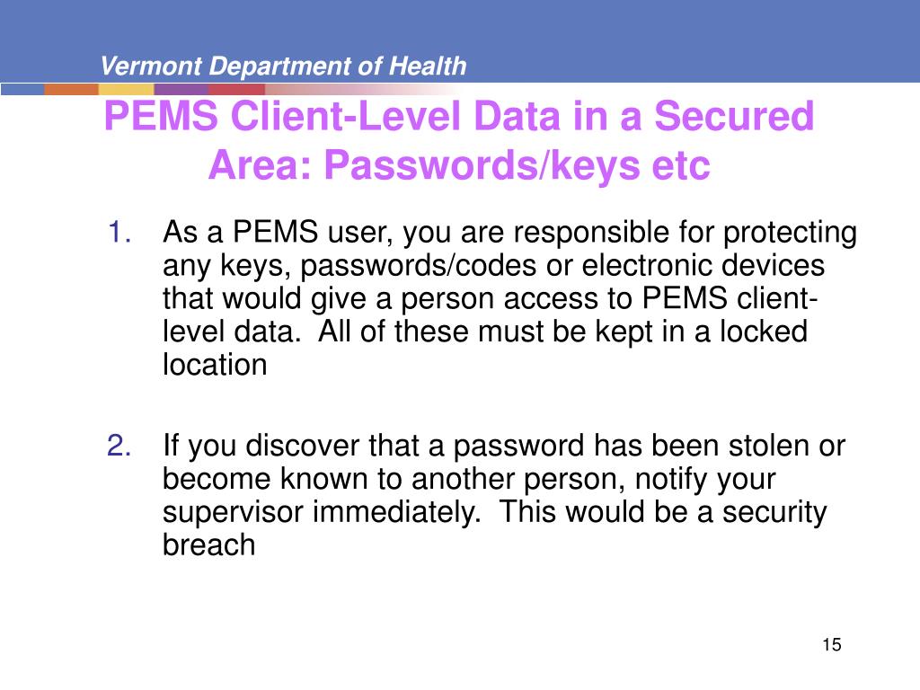The height and width of the screenshot is (690, 920).
Task: Click the word 'breach' at list end
Action: click(x=208, y=544)
